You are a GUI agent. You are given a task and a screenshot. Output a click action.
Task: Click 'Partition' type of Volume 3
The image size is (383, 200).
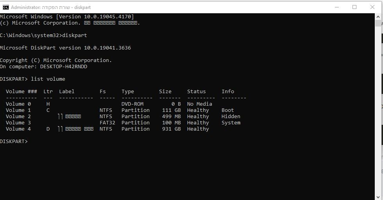pos(136,122)
